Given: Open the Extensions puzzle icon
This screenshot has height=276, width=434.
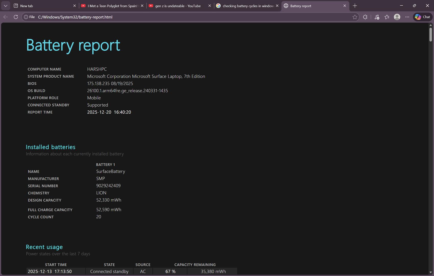Looking at the screenshot, I should pos(365,17).
